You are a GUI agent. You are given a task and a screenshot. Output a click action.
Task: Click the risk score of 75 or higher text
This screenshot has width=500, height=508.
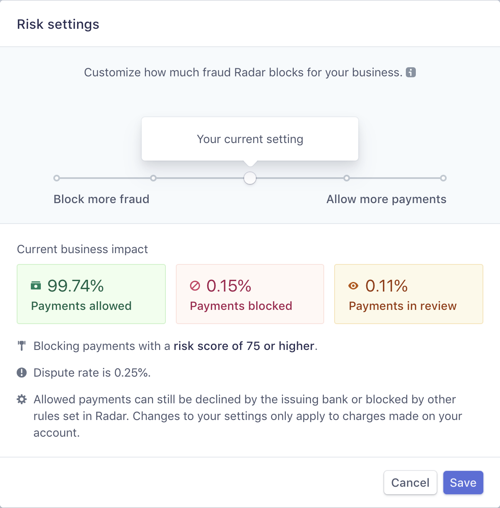pyautogui.click(x=244, y=346)
